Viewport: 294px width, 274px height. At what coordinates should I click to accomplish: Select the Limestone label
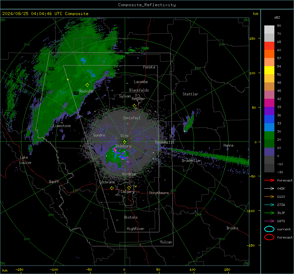tap(62, 126)
